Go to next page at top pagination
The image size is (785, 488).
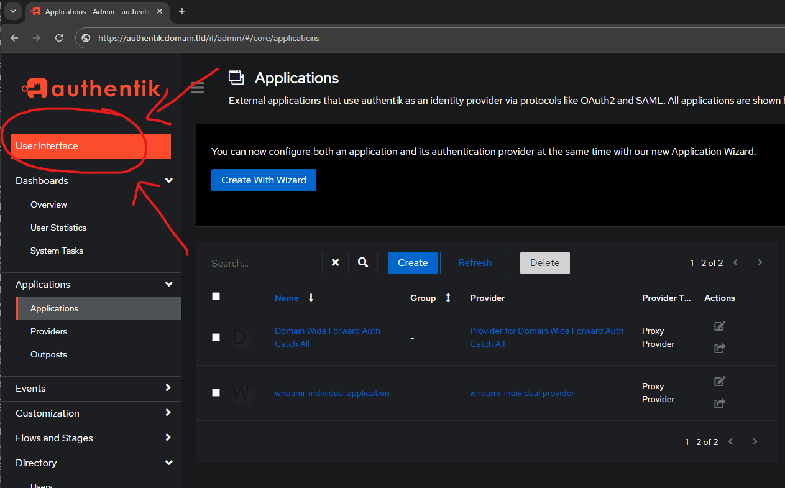tap(760, 262)
